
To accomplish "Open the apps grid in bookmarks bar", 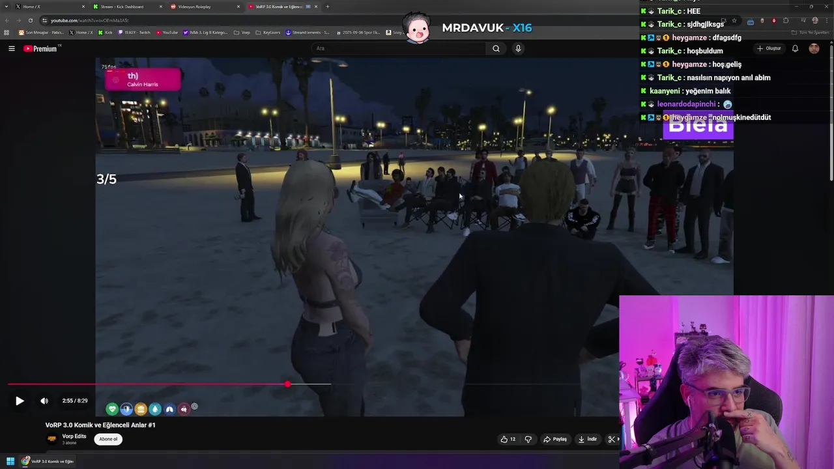I will (7, 32).
